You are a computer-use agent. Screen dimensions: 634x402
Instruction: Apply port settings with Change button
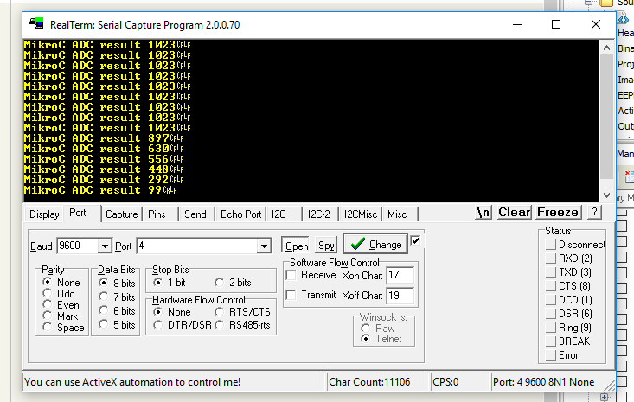(x=375, y=244)
